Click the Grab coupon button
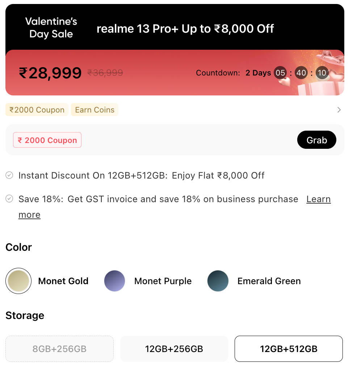The width and height of the screenshot is (349, 368). click(x=316, y=140)
